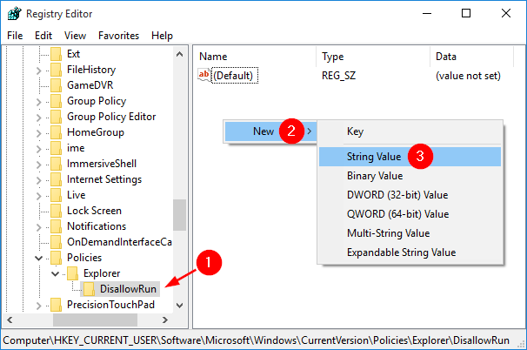Click the GameDVR folder icon
527x350 pixels.
57,85
